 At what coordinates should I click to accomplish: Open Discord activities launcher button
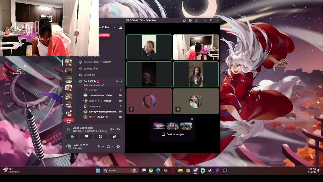click(x=100, y=136)
